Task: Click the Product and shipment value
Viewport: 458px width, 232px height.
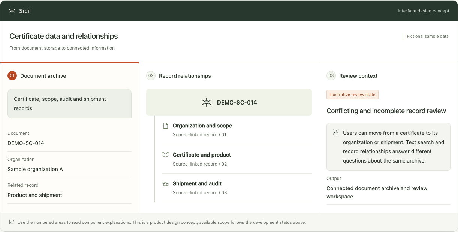Action: (35, 195)
